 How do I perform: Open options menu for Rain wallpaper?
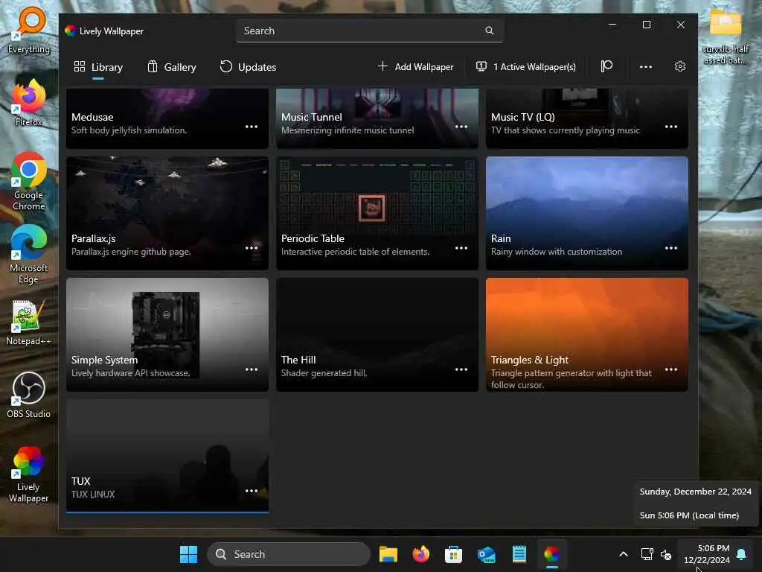pyautogui.click(x=671, y=248)
